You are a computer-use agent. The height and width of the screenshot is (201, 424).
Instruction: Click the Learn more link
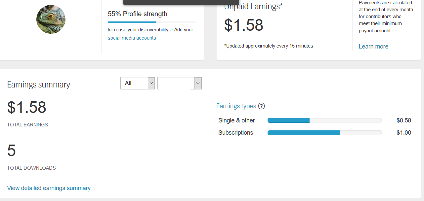coord(373,47)
